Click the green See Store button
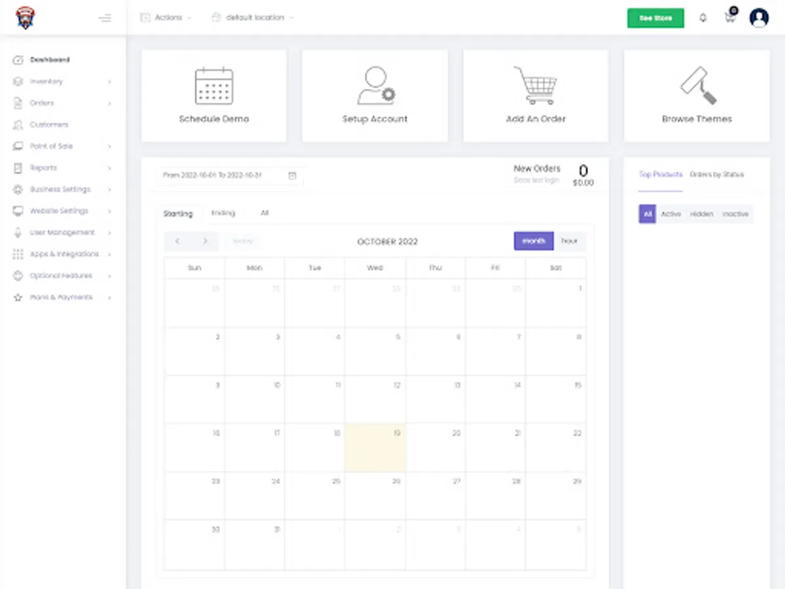Image resolution: width=785 pixels, height=589 pixels. (x=655, y=18)
